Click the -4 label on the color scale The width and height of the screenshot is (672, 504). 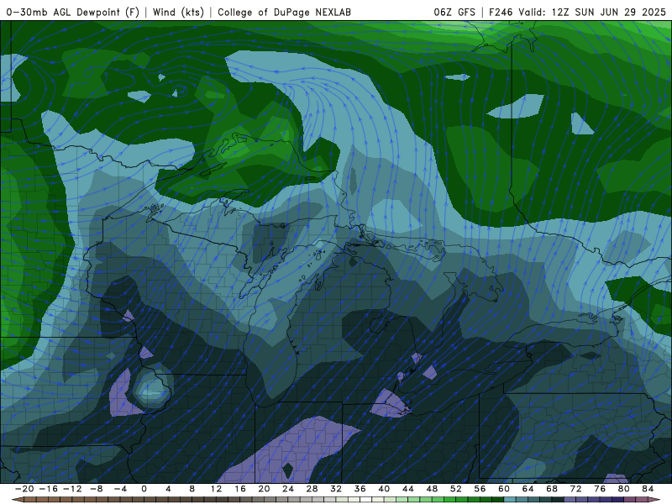[120, 489]
